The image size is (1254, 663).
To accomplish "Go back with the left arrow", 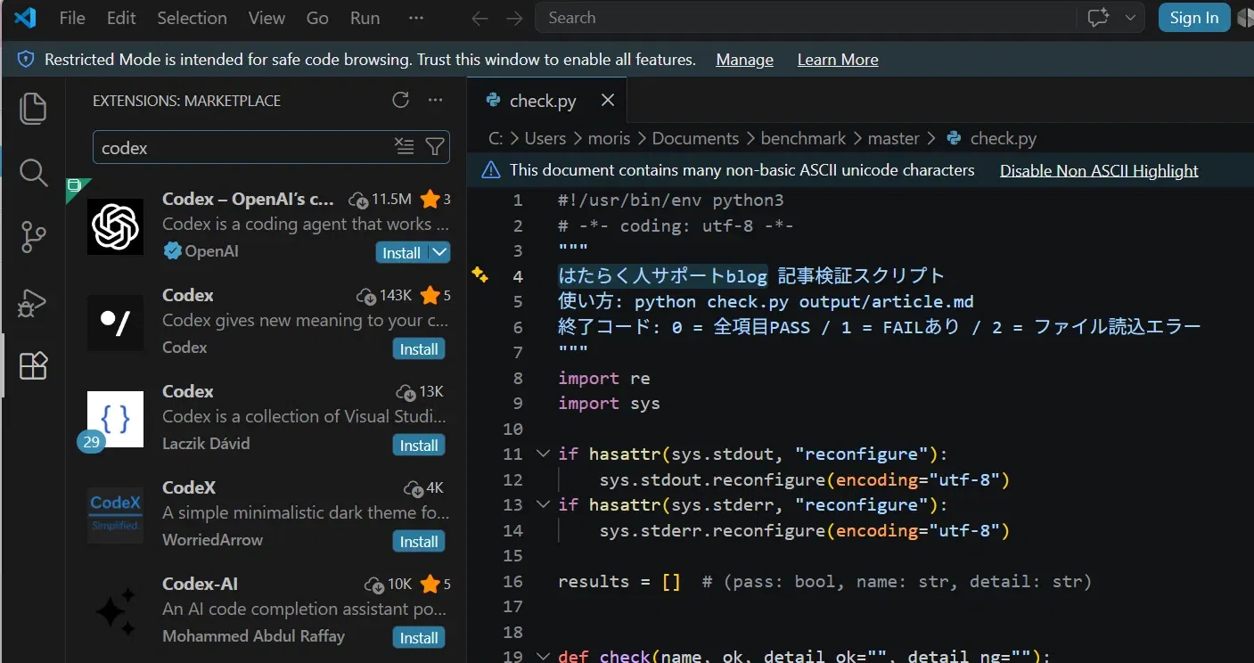I will pyautogui.click(x=479, y=18).
